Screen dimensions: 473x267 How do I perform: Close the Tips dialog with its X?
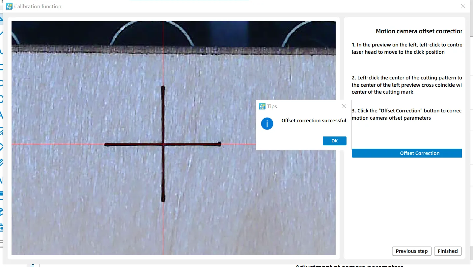tap(344, 106)
